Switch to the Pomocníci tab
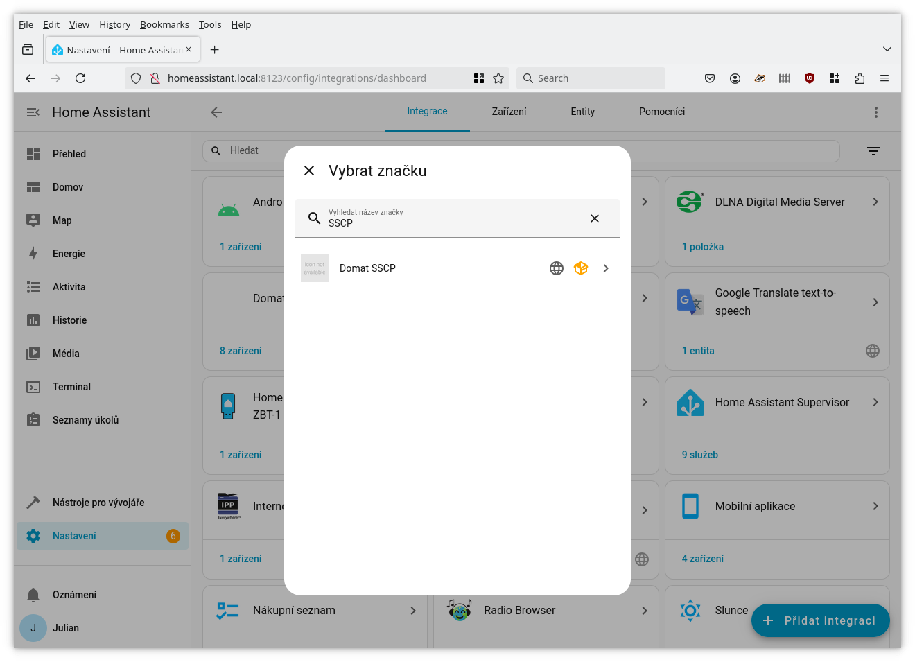The width and height of the screenshot is (915, 662). [662, 112]
